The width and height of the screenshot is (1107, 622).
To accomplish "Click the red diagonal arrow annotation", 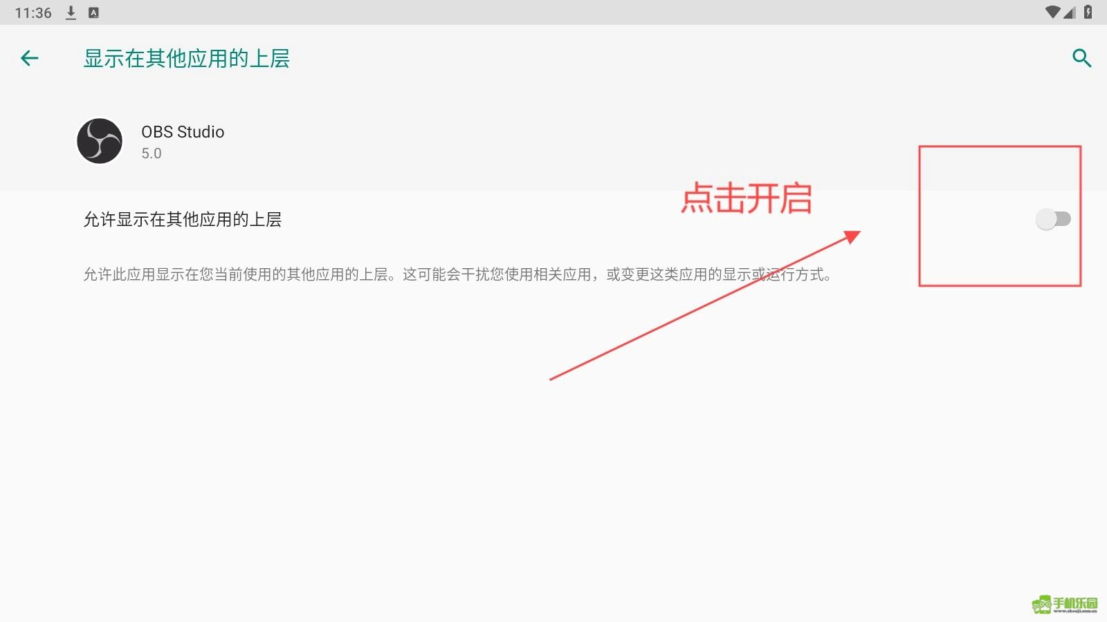I will 705,305.
